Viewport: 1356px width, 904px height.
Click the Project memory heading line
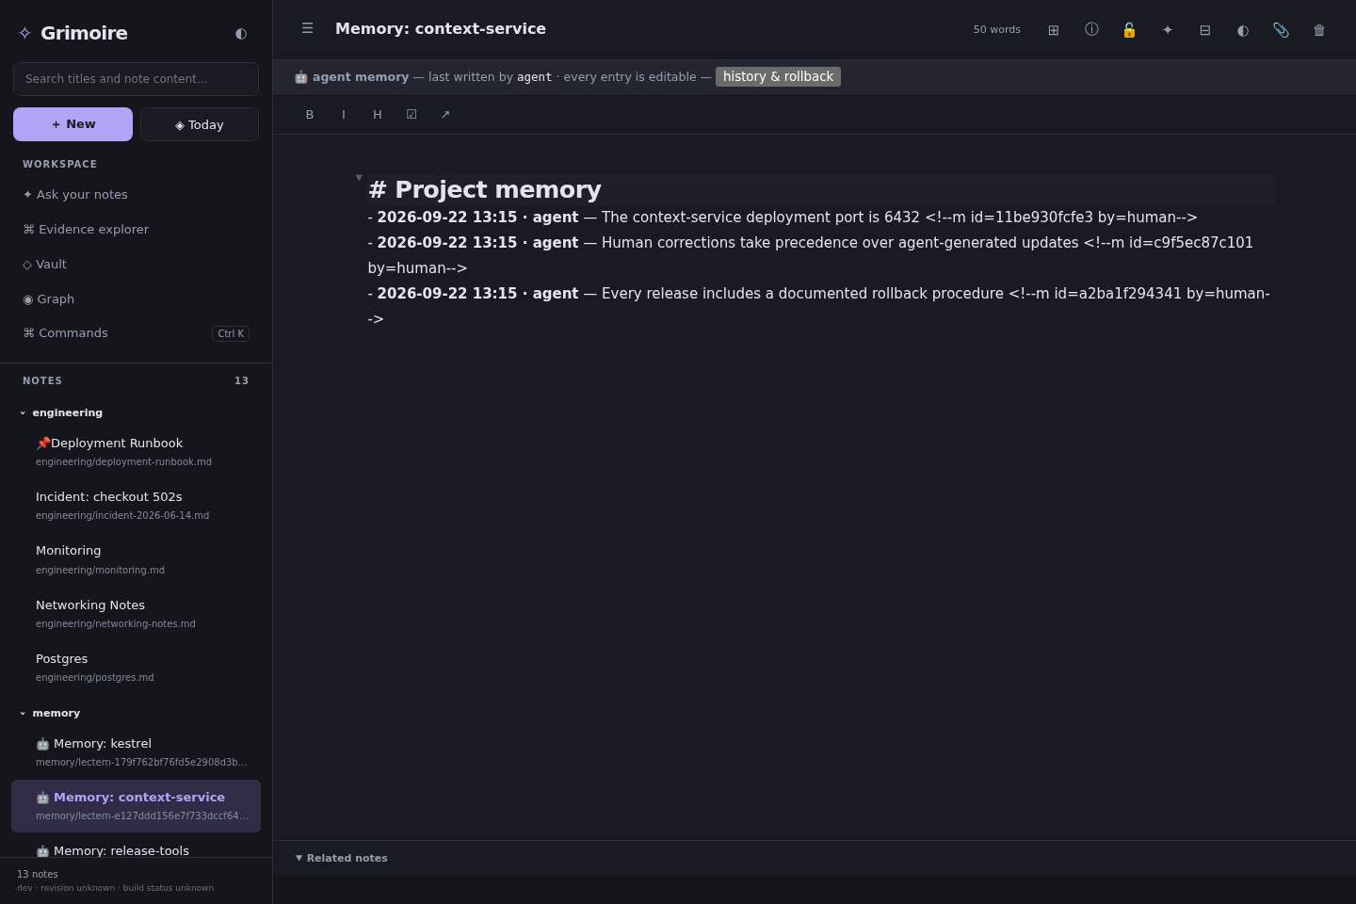pos(820,189)
